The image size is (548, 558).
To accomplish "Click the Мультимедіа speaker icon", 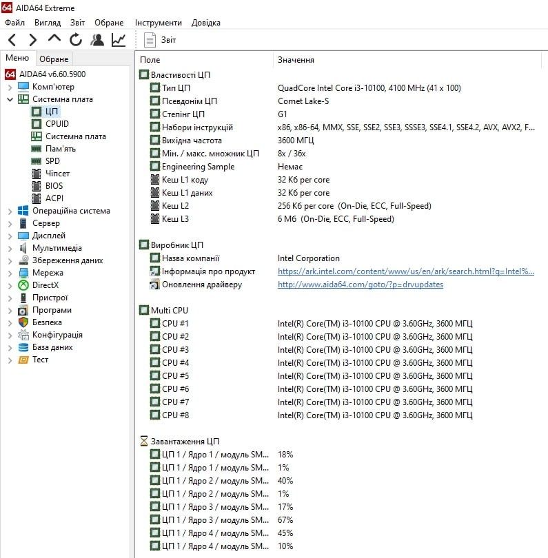I will (23, 248).
